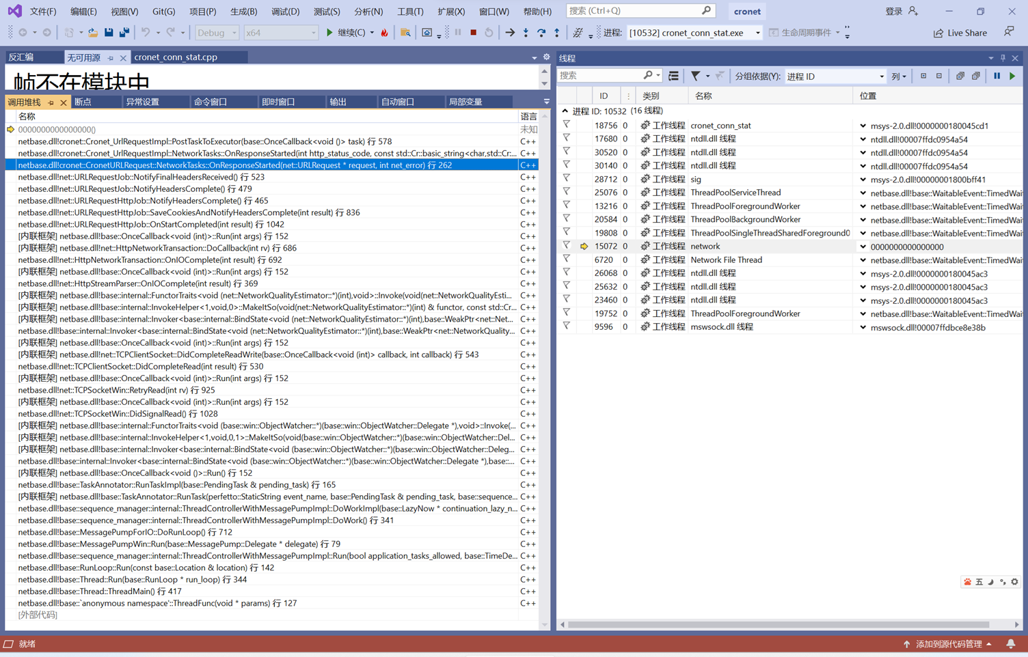The width and height of the screenshot is (1028, 657).
Task: Click the filter funnel in Threads panel
Action: (695, 76)
